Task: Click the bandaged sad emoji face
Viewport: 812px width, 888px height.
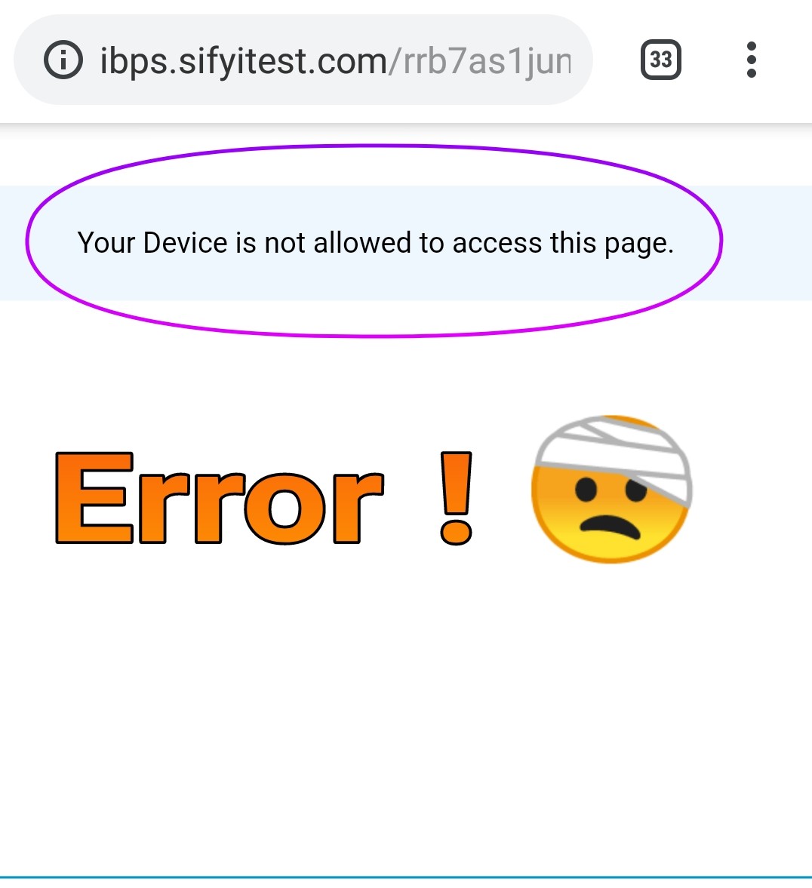Action: click(612, 489)
